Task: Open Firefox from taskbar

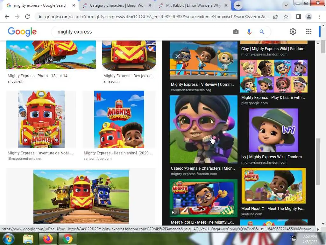Action: click(x=48, y=239)
